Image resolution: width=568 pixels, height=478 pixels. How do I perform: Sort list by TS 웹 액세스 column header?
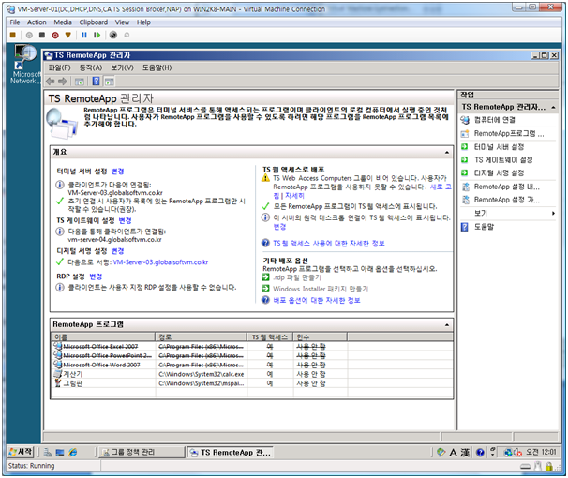tap(270, 337)
